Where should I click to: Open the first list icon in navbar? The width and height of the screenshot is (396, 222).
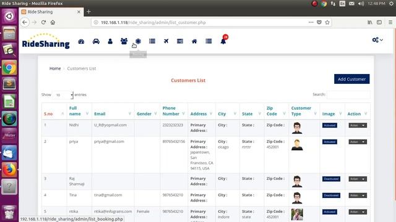152,41
